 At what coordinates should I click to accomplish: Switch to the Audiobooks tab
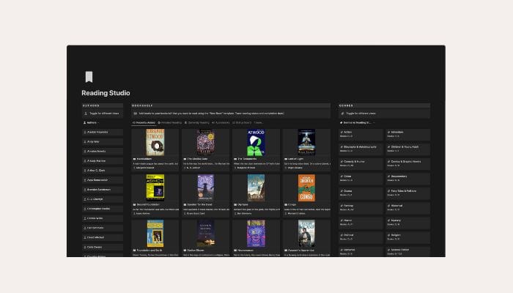(x=221, y=123)
